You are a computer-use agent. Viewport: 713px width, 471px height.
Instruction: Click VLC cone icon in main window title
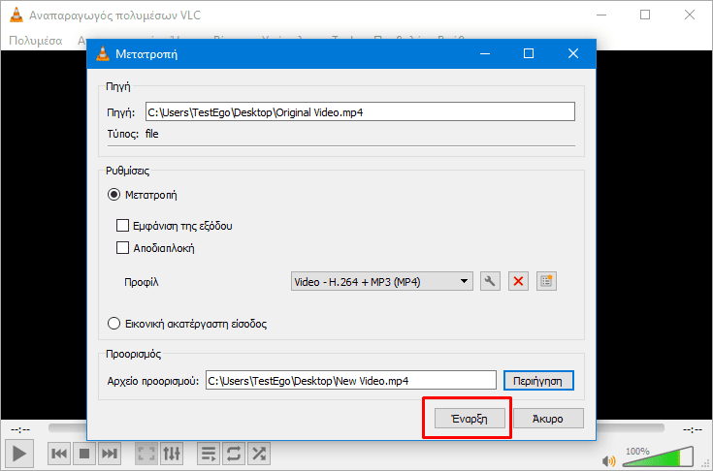pyautogui.click(x=16, y=15)
